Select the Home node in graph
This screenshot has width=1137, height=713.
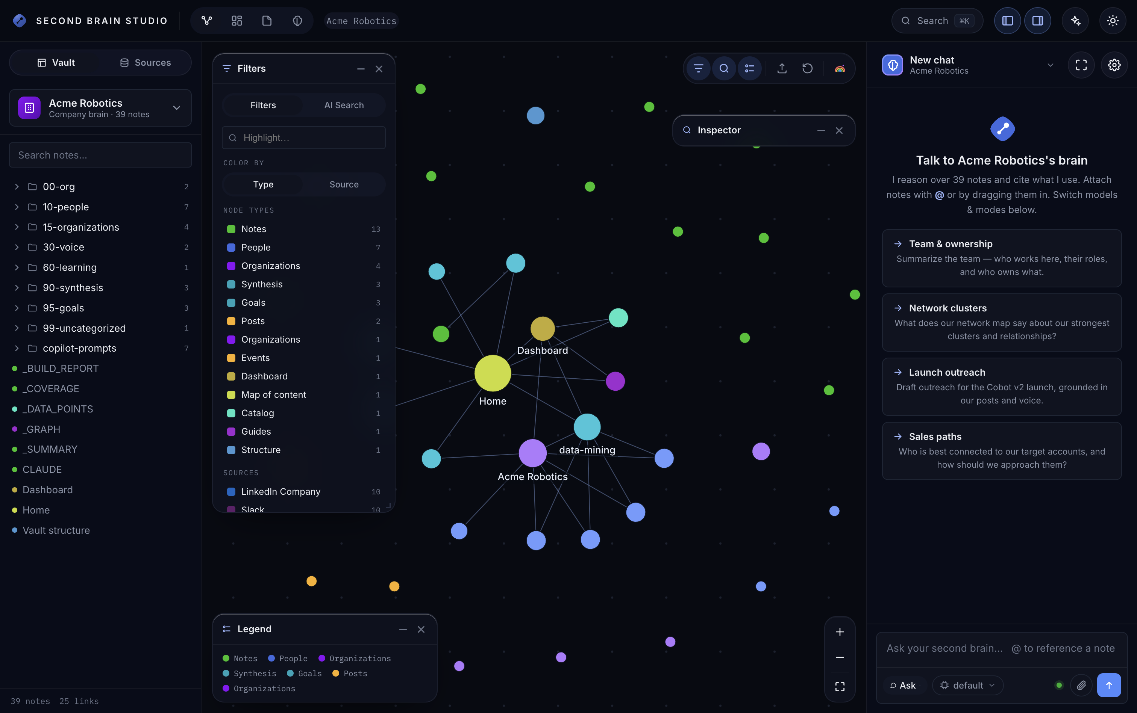click(493, 373)
